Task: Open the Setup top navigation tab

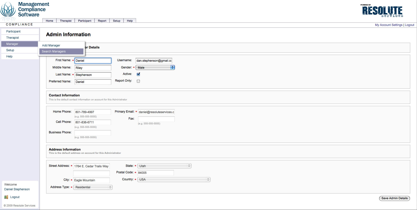Action: [117, 21]
